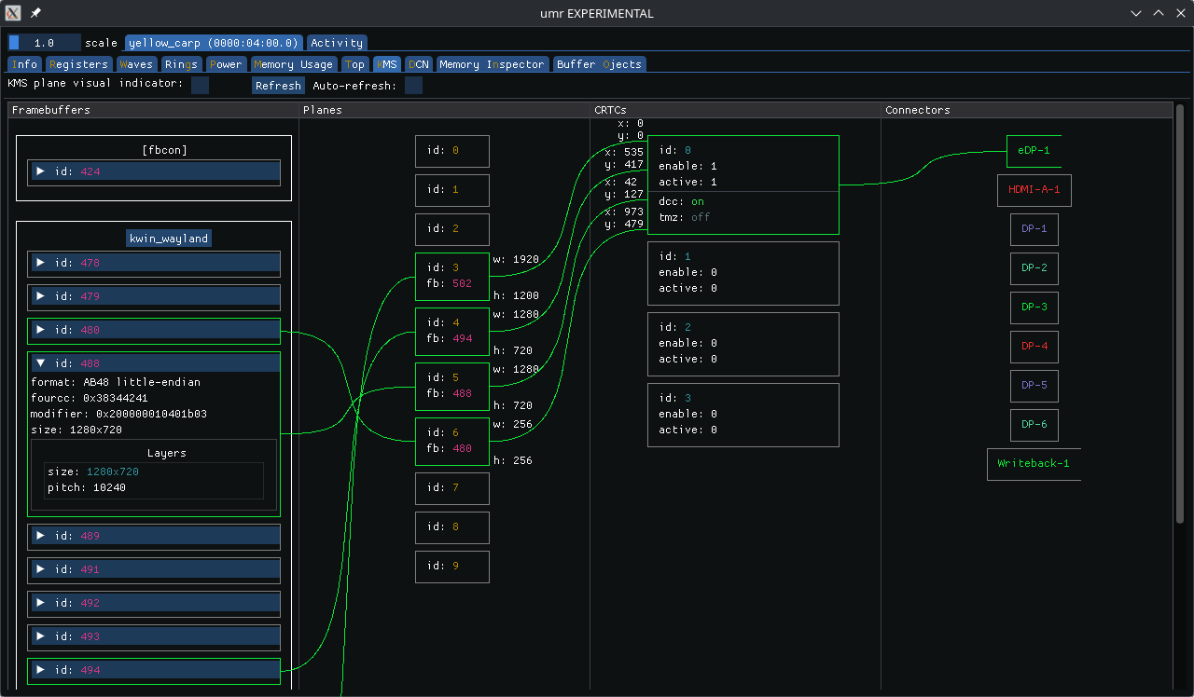Toggle KMS plane visual indicator checkbox
This screenshot has height=697, width=1194.
[x=200, y=86]
